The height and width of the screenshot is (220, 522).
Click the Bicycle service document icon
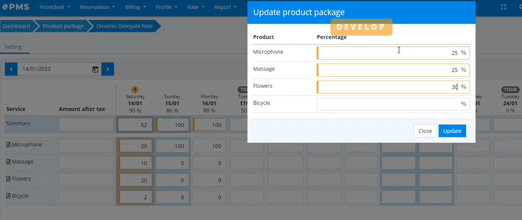click(8, 196)
